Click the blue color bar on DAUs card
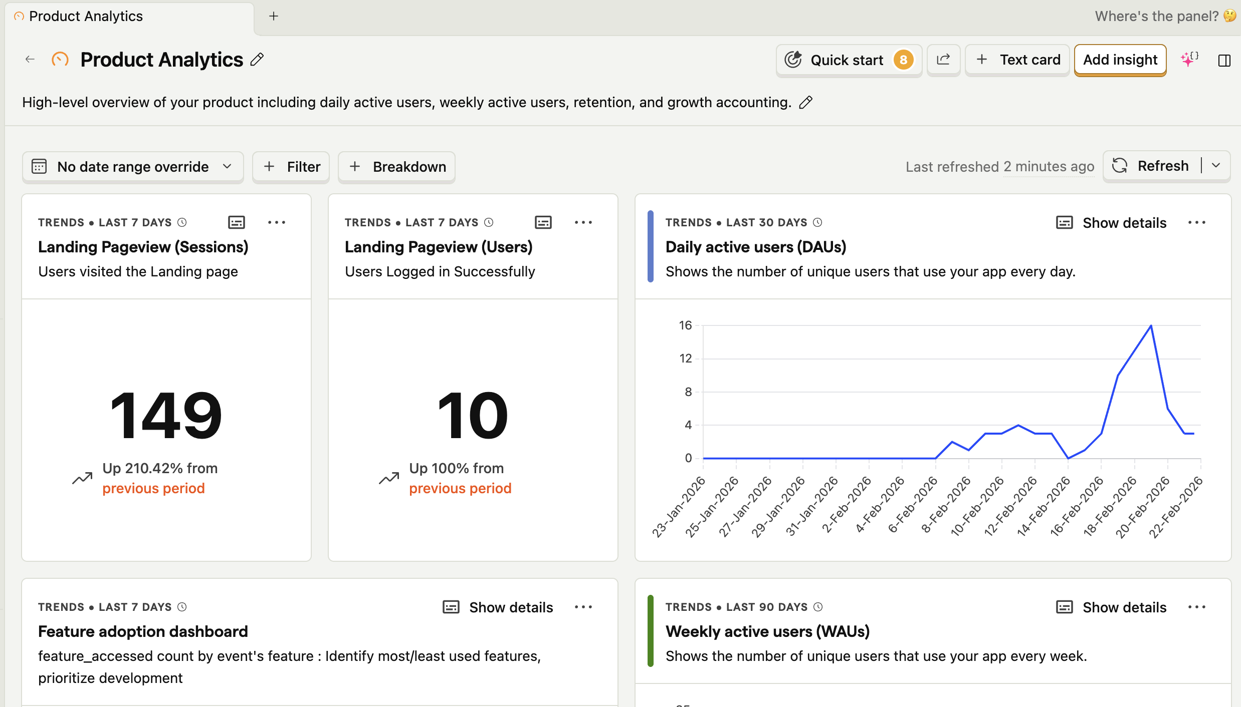The height and width of the screenshot is (707, 1241). [x=650, y=246]
